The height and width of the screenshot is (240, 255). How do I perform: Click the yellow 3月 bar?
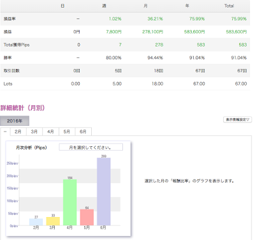[53, 221]
